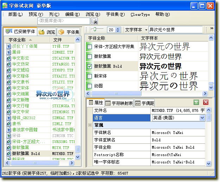Click font icon beside 汉仪丫丫体简

coord(8,46)
